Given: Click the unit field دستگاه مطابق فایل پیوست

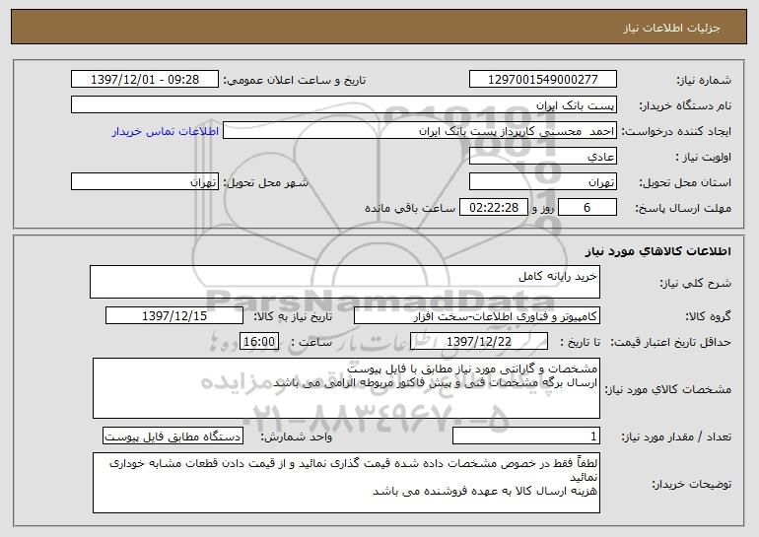Looking at the screenshot, I should (172, 436).
